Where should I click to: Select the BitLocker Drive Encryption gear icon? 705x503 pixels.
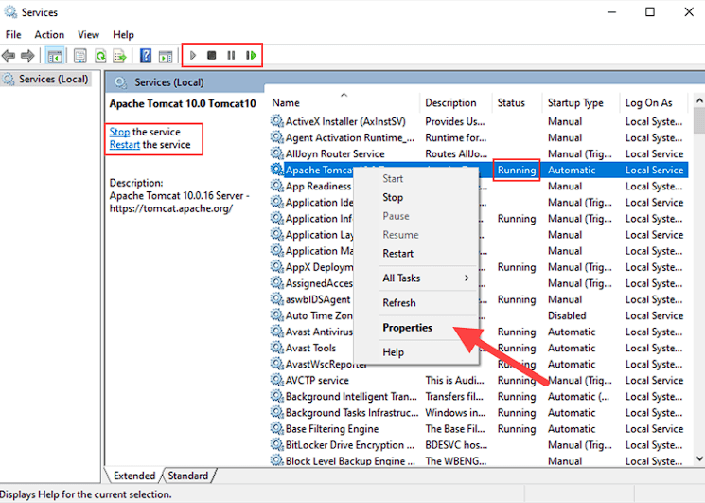point(276,444)
